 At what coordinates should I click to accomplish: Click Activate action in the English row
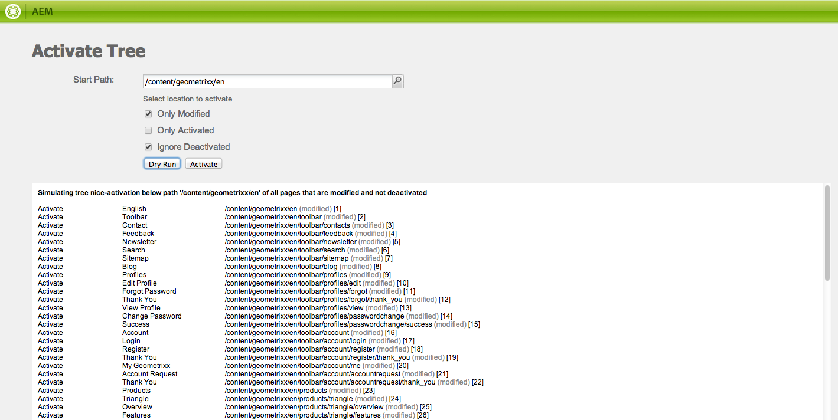click(x=50, y=209)
